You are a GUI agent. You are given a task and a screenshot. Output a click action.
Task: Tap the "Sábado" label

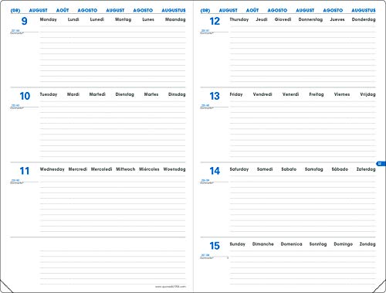tap(340, 169)
